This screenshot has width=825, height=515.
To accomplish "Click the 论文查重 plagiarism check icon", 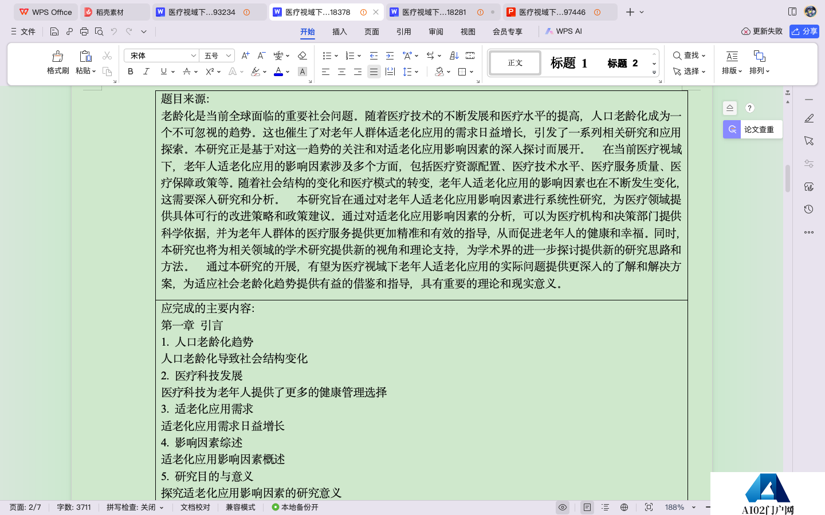I will pos(732,129).
